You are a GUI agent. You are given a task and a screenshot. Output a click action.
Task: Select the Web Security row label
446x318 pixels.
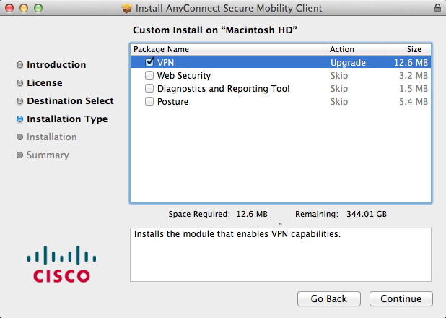[x=184, y=75]
